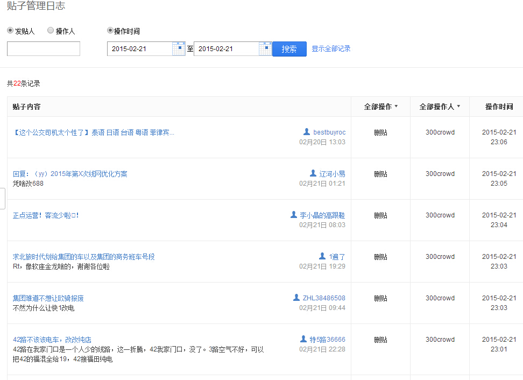Open post 集团难道不想让欧骑报废
The height and width of the screenshot is (380, 523).
(x=48, y=298)
